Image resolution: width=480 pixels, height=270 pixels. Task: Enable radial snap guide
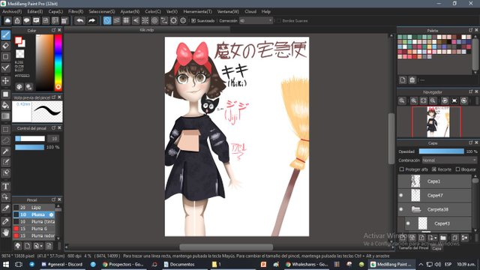click(145, 20)
